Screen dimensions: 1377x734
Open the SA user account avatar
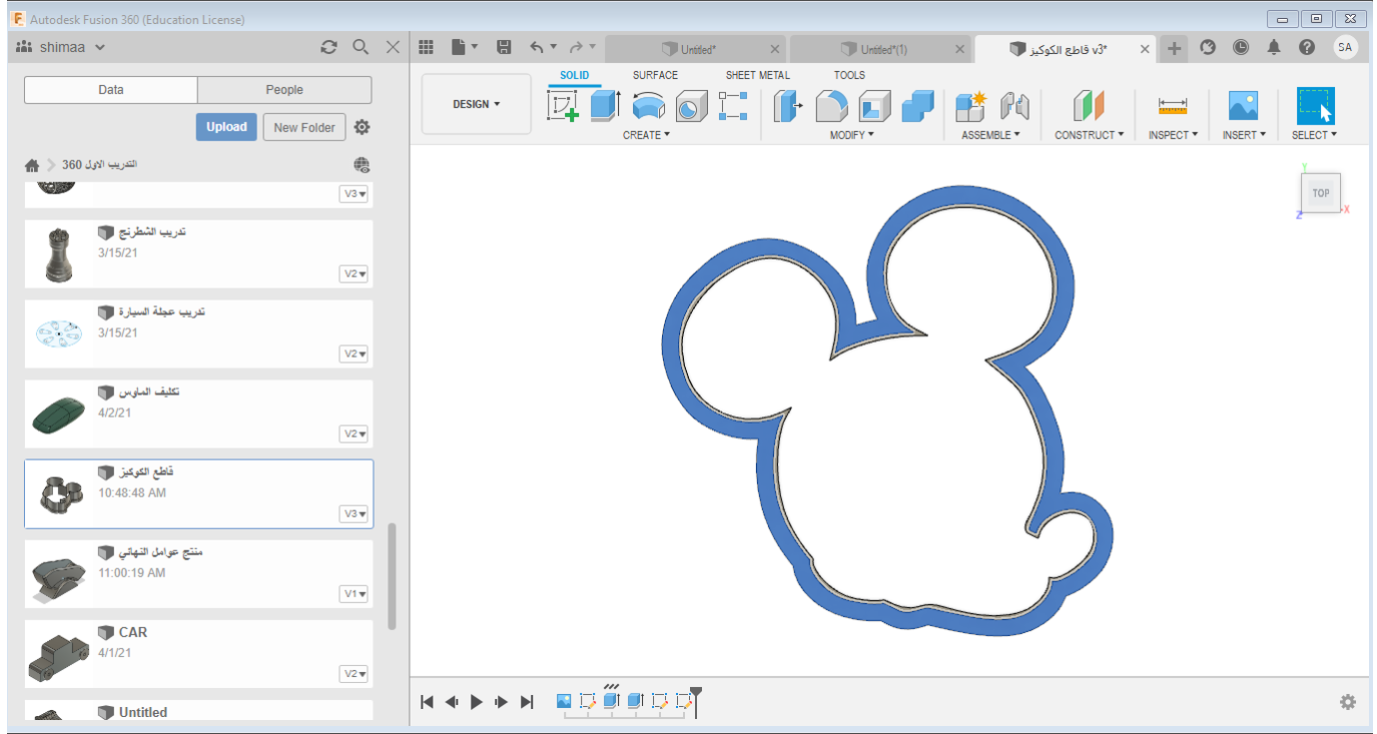pos(1345,47)
